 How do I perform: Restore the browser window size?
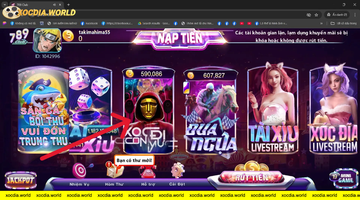(344, 4)
